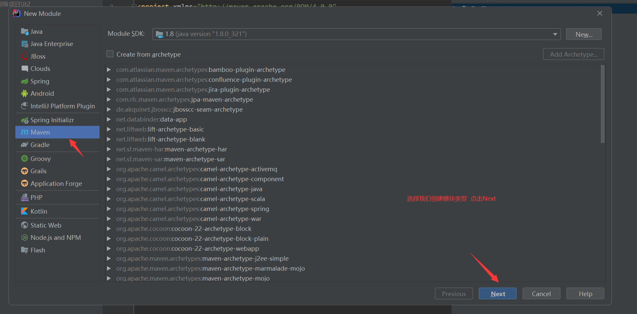Pick Static Web module type

[57, 225]
